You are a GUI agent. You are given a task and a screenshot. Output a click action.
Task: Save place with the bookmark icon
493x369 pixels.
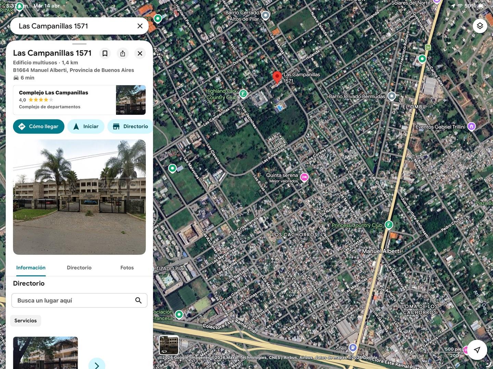[105, 53]
